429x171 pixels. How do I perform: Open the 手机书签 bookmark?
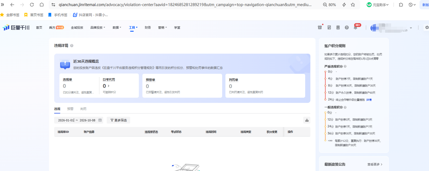pos(58,15)
